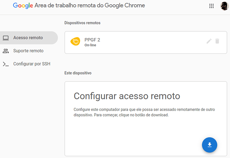Switch to the Suporte remoto tab

[28, 51]
